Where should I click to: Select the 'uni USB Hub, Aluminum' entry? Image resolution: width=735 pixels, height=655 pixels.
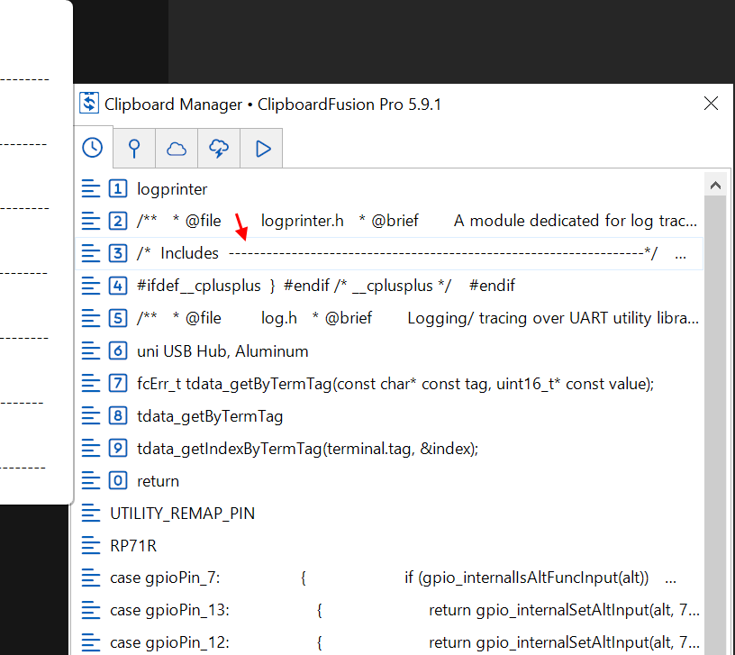coord(222,351)
